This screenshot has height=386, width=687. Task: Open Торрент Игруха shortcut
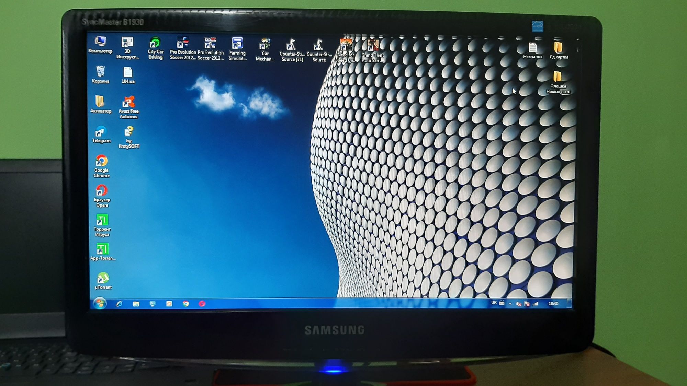pyautogui.click(x=102, y=225)
